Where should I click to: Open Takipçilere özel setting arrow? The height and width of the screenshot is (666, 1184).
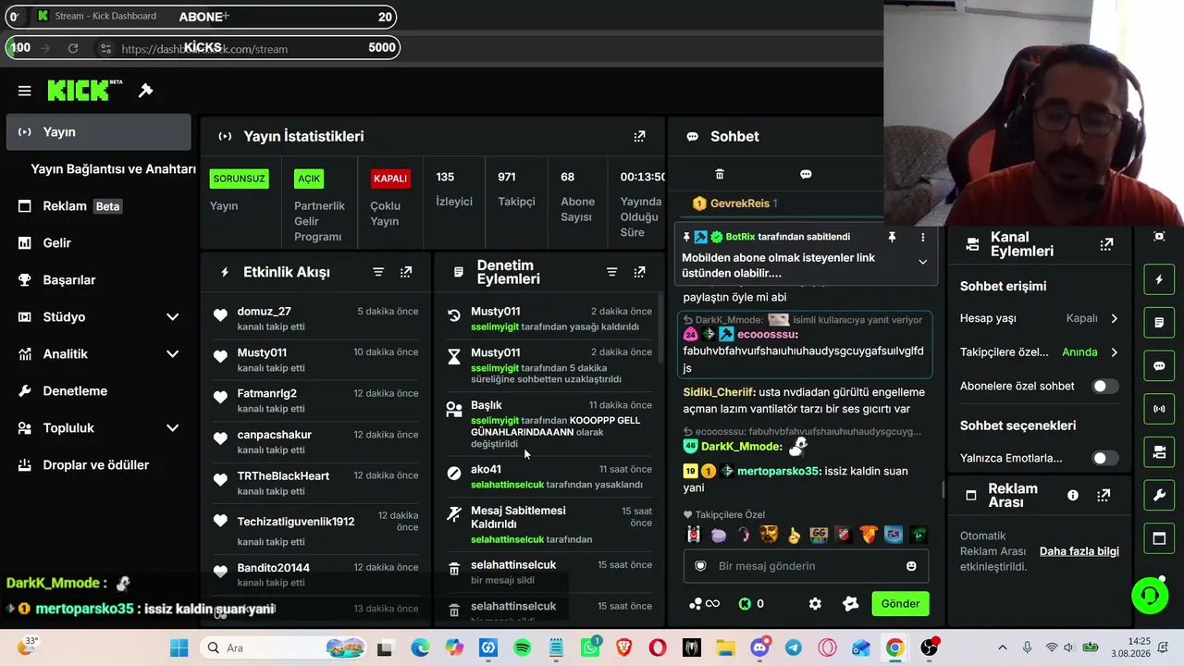tap(1114, 352)
